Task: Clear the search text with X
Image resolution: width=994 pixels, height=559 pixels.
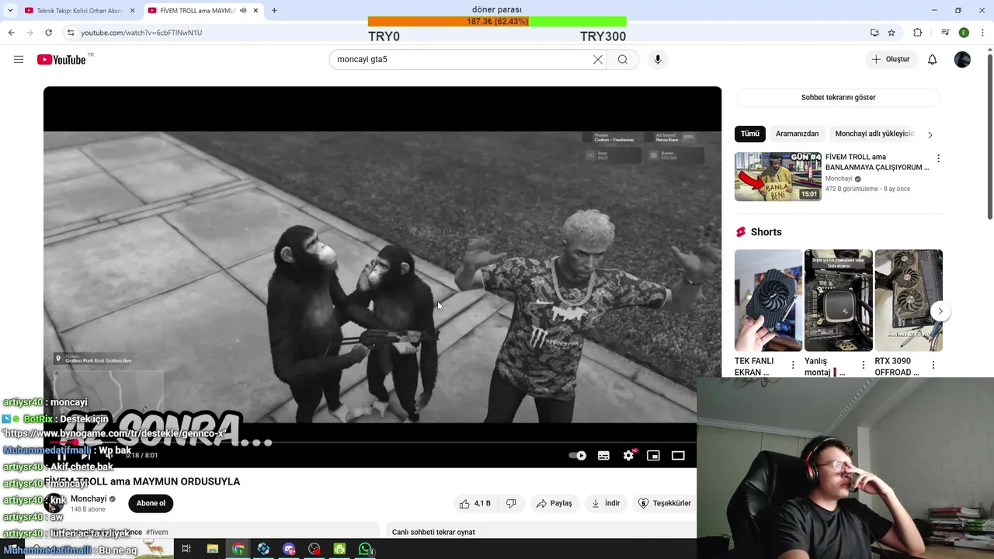Action: [x=598, y=60]
